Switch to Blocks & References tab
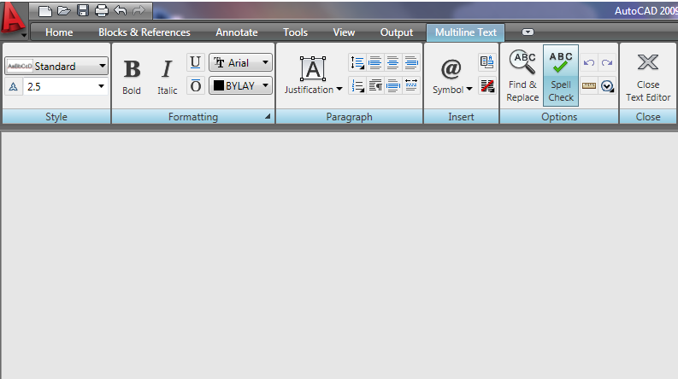This screenshot has height=379, width=678. click(144, 32)
